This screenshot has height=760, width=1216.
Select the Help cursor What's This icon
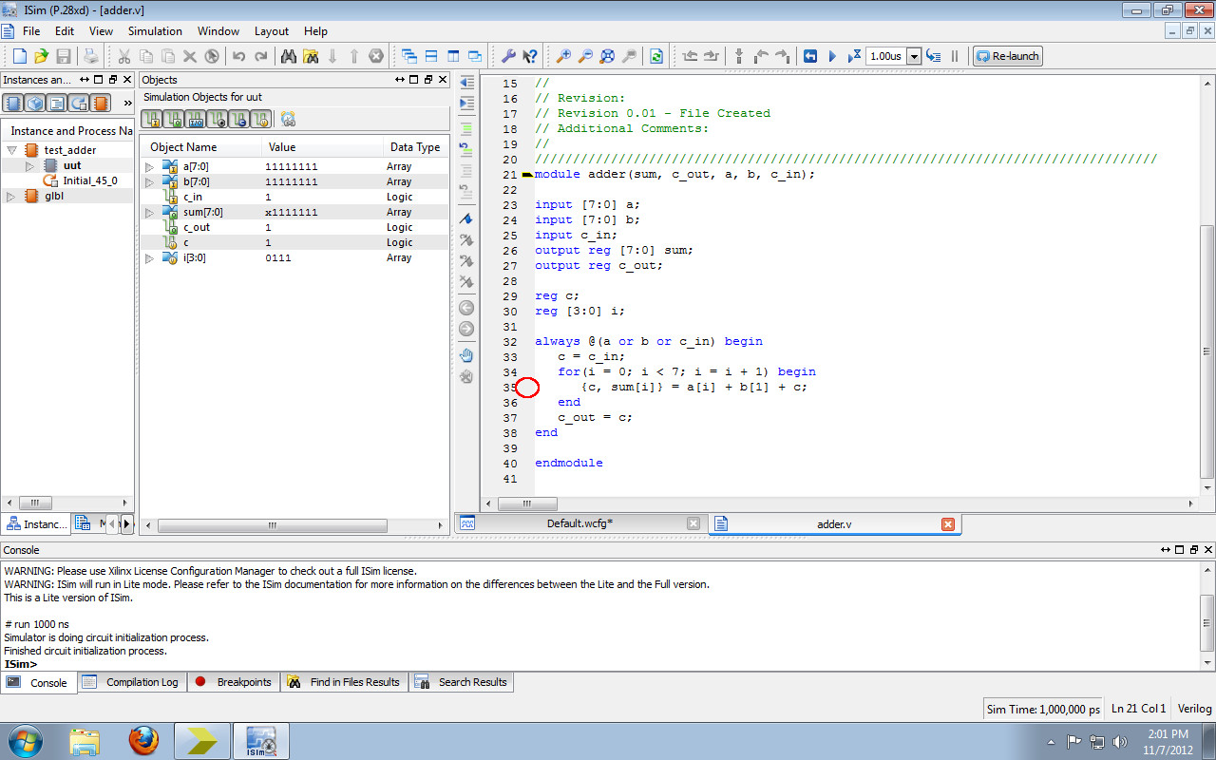530,56
